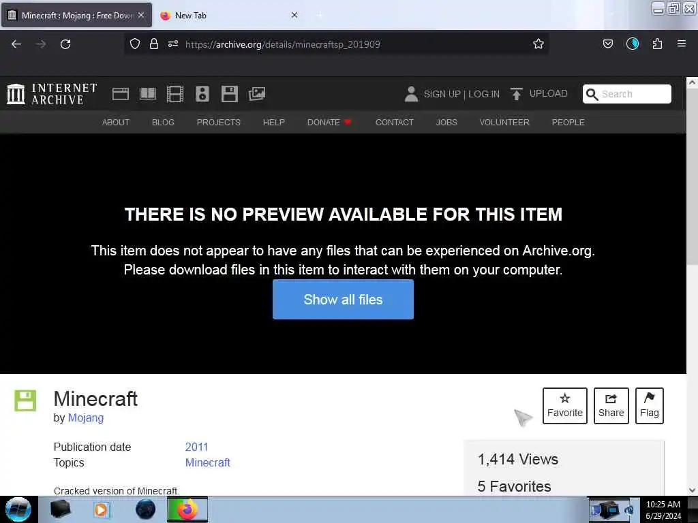Open tracking protection shield icon
This screenshot has width=698, height=523.
click(x=135, y=44)
